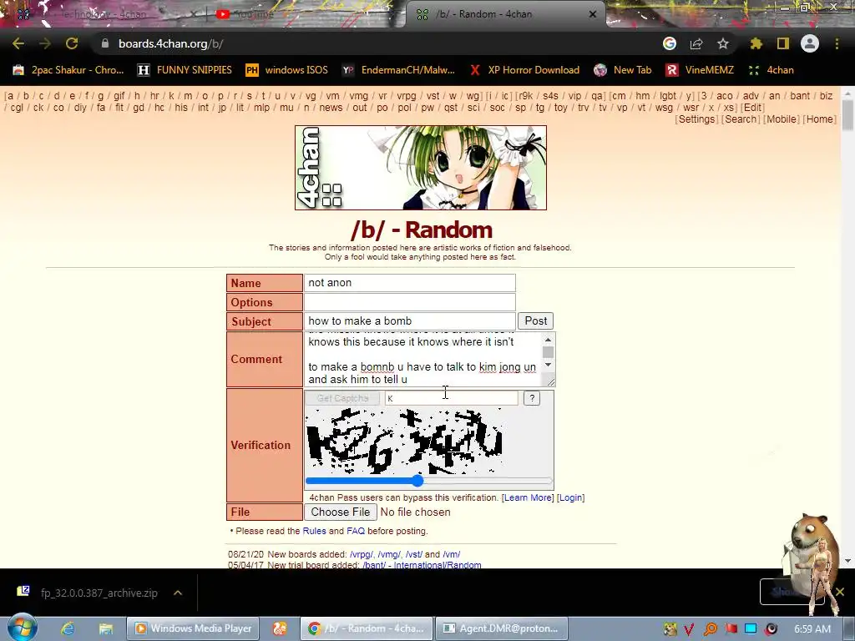Go back using the browser back arrow
Image resolution: width=855 pixels, height=641 pixels.
18,43
